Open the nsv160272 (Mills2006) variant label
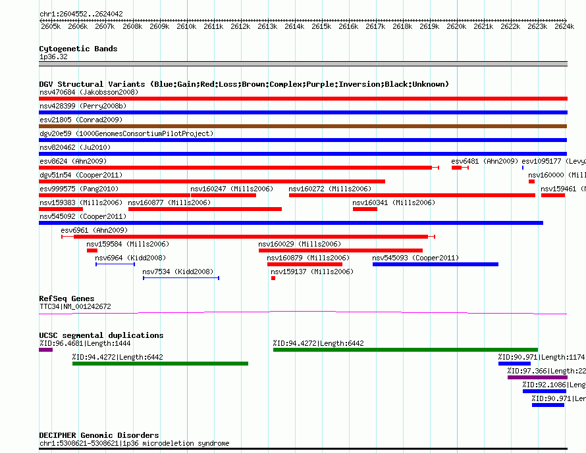Screen dimensions: 586x453 (x=330, y=189)
